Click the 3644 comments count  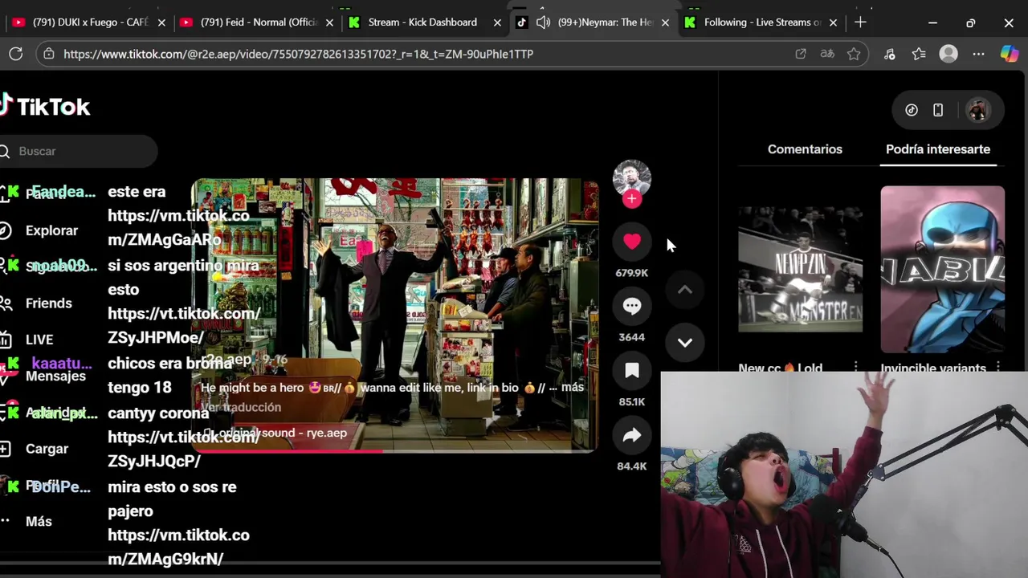click(632, 337)
